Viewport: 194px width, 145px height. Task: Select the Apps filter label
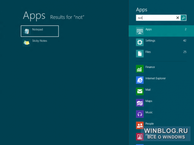point(149,29)
